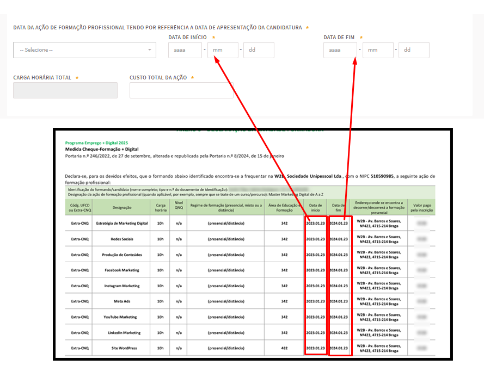Click the "Facebook Marketing" designation cell
Image resolution: width=484 pixels, height=365 pixels.
click(122, 270)
